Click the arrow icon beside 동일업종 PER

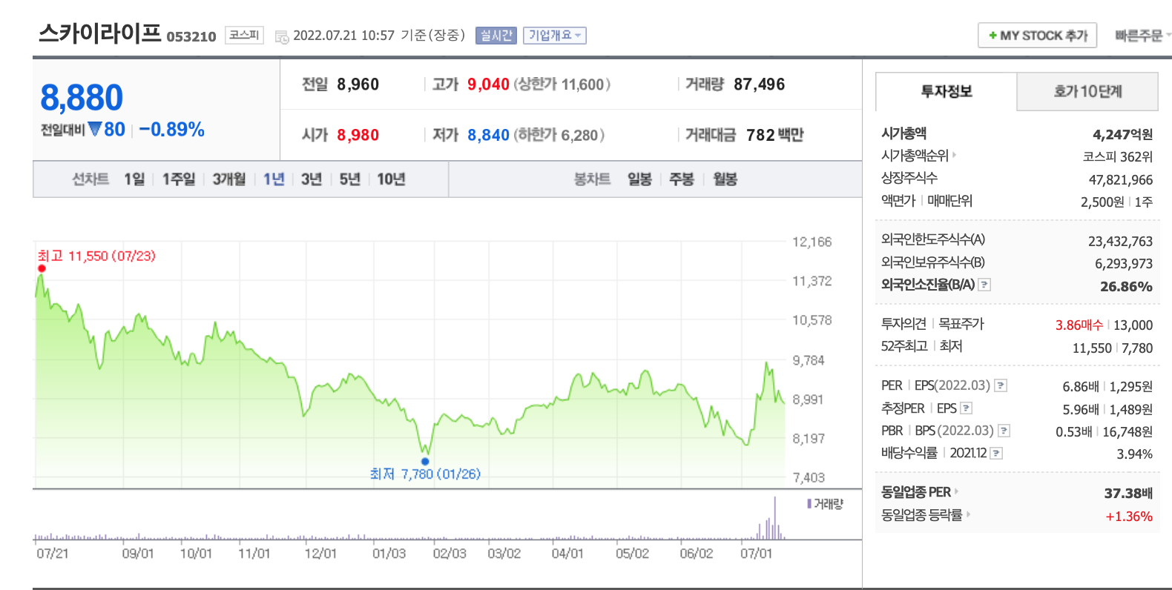pos(957,491)
